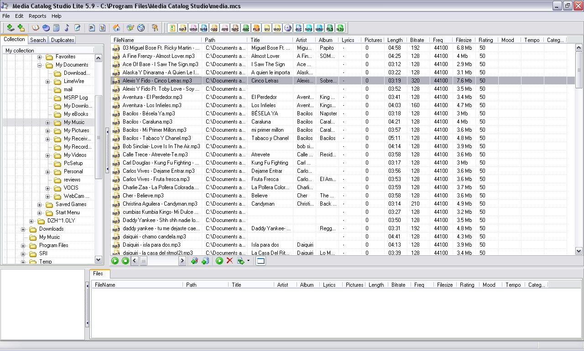Select the My eBooks folder

click(x=76, y=114)
